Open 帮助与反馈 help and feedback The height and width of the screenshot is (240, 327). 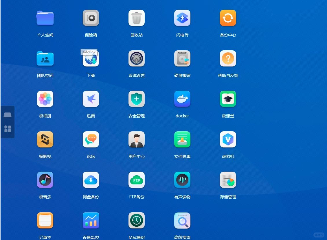coord(228,58)
